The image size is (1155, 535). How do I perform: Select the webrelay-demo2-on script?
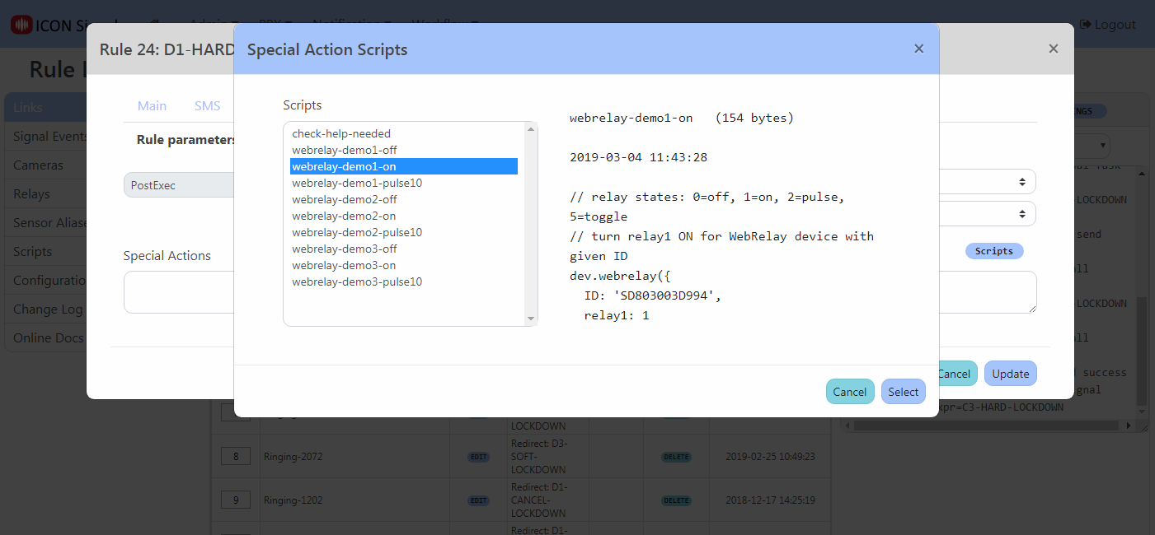(345, 216)
